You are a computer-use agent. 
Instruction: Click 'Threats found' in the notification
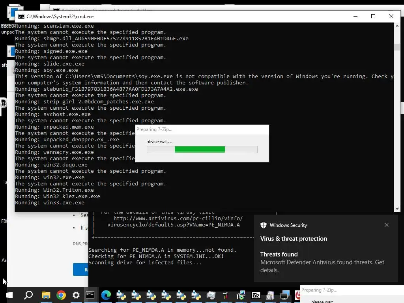click(x=279, y=254)
